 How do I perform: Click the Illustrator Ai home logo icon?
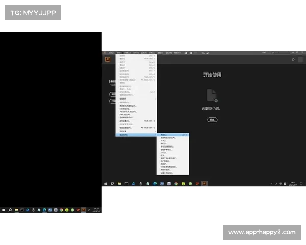pyautogui.click(x=108, y=59)
